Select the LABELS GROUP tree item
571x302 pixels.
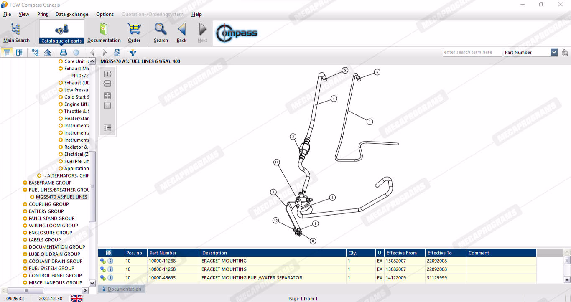[x=45, y=240]
